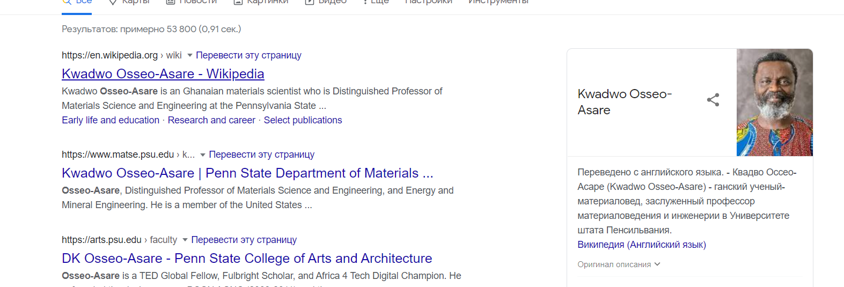Screen dimensions: 844x287
Task: Share the Kwadwo Osseo-Asare knowledge panel
Action: [713, 100]
